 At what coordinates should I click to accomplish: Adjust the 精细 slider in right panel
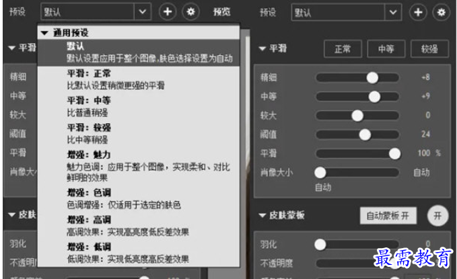[x=372, y=78]
